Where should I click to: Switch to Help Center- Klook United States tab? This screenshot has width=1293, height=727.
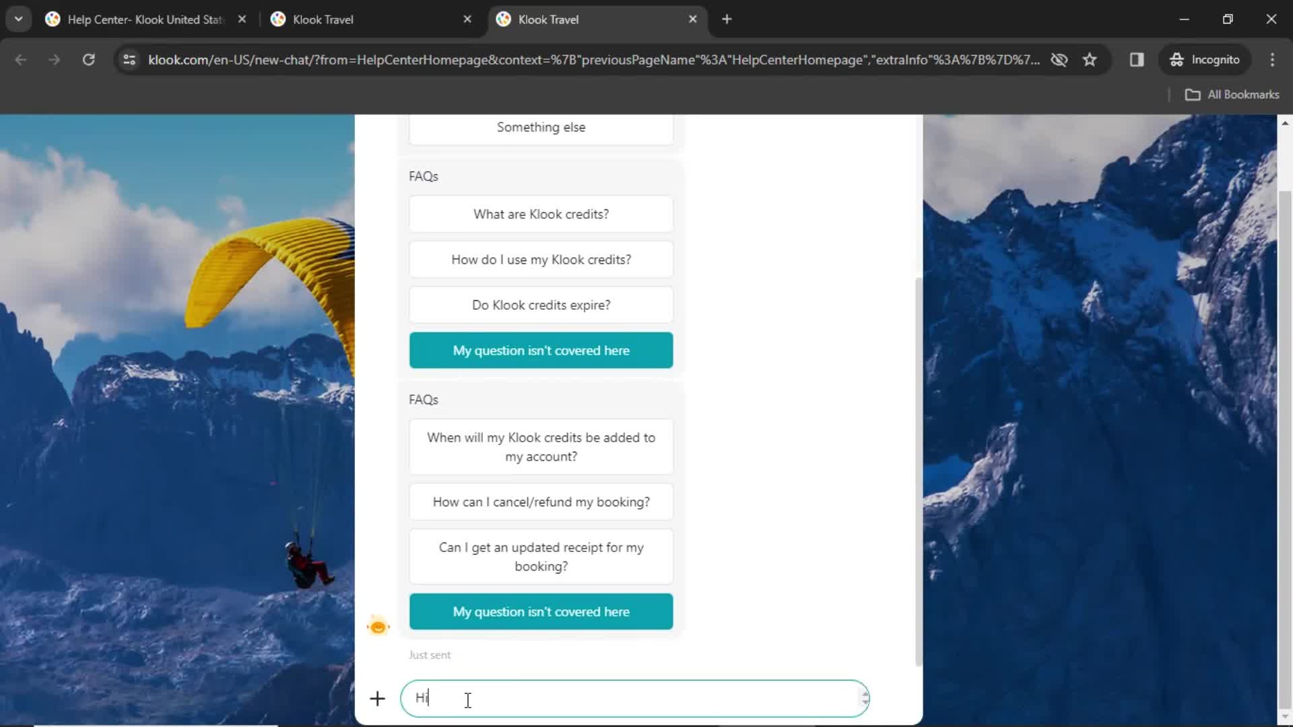coord(145,20)
